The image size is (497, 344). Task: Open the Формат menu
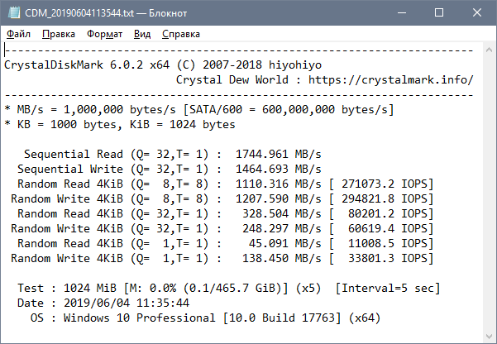tap(104, 34)
